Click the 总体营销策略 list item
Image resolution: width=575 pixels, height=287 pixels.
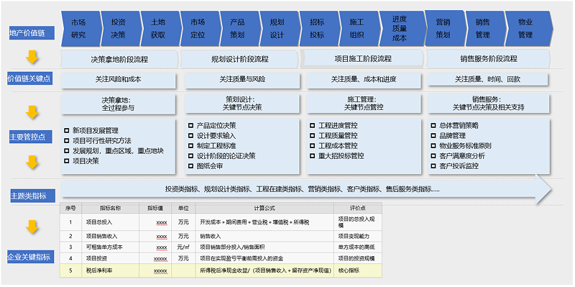(x=459, y=125)
